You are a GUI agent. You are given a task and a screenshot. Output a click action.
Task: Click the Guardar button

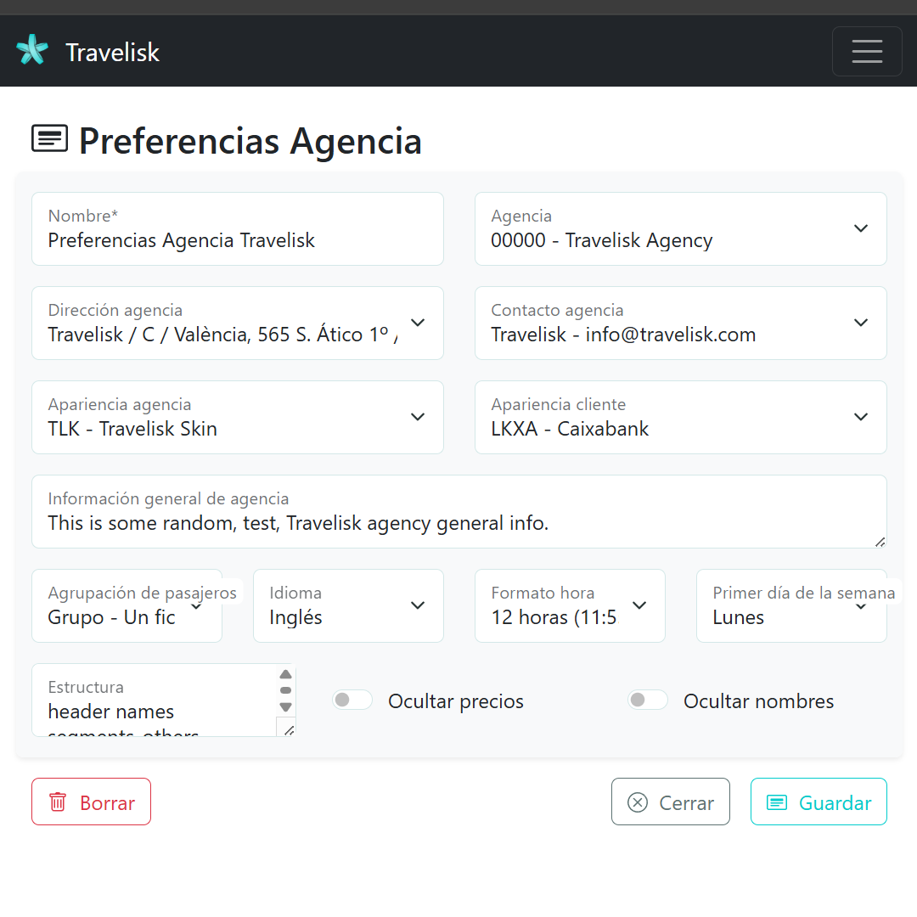(x=819, y=802)
